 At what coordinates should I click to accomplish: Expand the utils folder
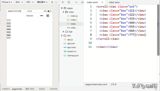(x=62, y=35)
